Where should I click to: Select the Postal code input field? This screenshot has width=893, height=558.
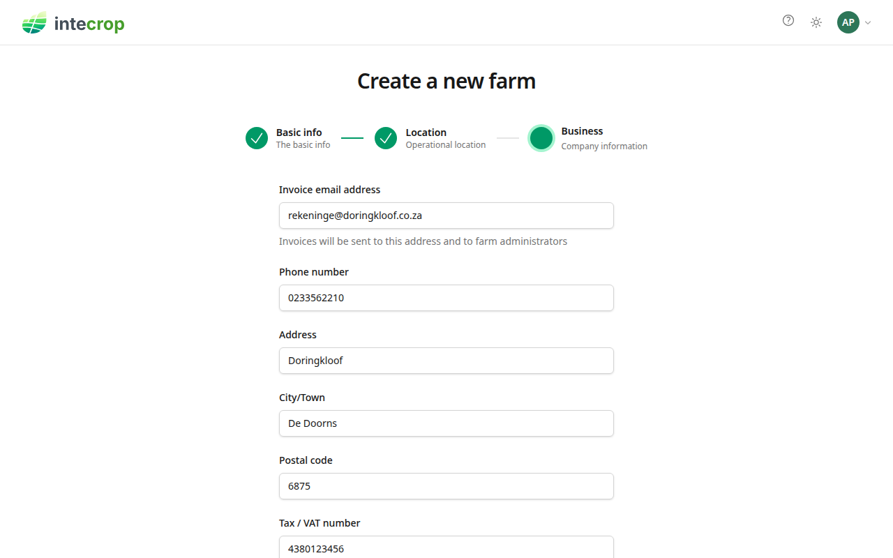point(446,486)
